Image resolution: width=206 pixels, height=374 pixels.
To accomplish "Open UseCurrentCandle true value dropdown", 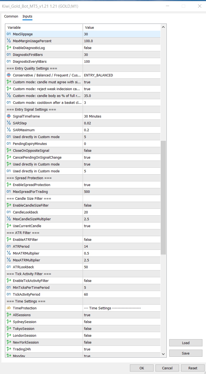I will point(122,226).
